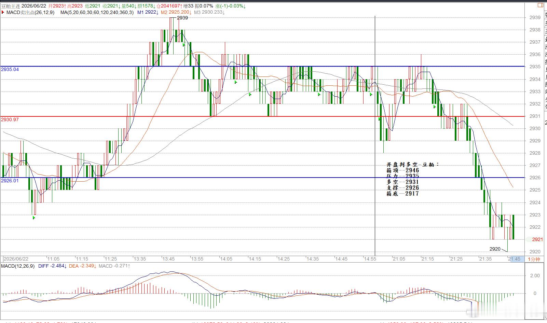Click the green signal flag under the 11:00 low candle
The image size is (547, 323).
pos(34,217)
